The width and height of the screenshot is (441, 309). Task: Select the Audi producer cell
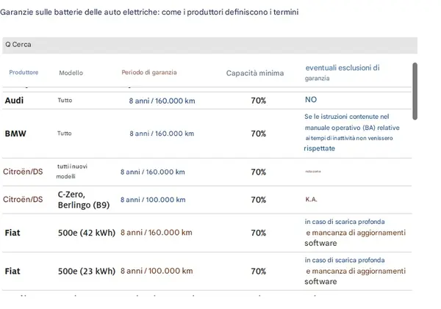tap(15, 100)
